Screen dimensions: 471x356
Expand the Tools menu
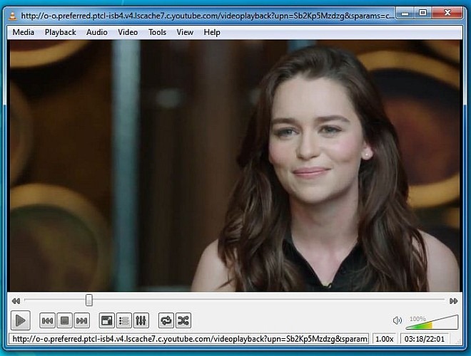(x=157, y=32)
